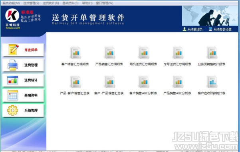
Task: Click the calendar grid icon for 基础资料
Action: [x=13, y=95]
